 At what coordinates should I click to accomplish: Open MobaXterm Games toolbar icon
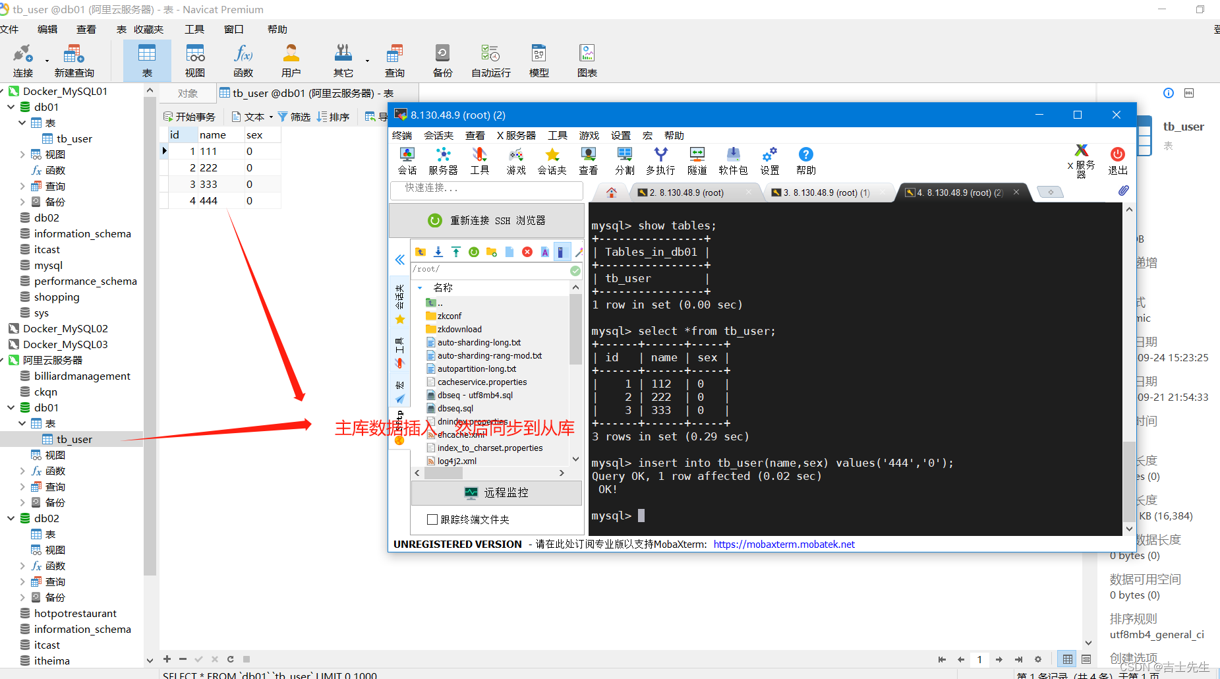pyautogui.click(x=515, y=161)
